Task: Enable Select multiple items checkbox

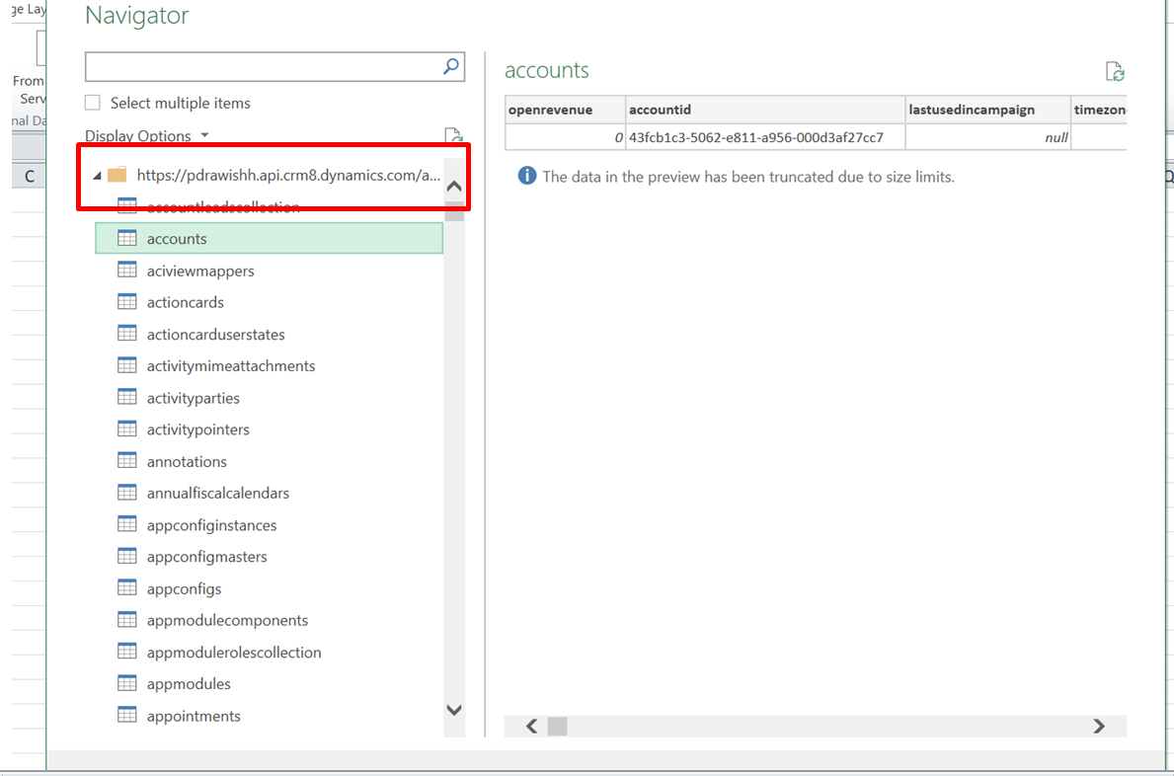Action: point(93,103)
